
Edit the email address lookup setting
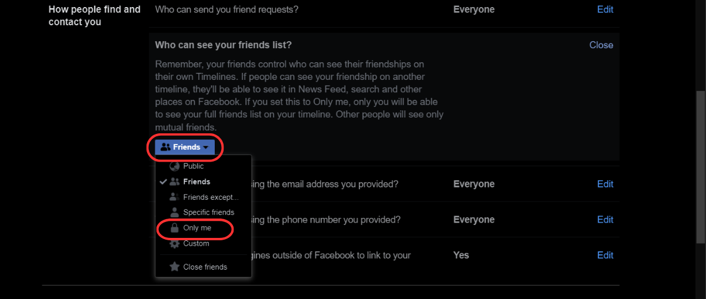coord(605,184)
